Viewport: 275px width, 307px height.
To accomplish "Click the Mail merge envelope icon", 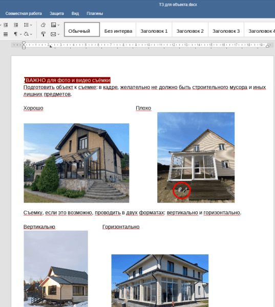I will click(53, 34).
